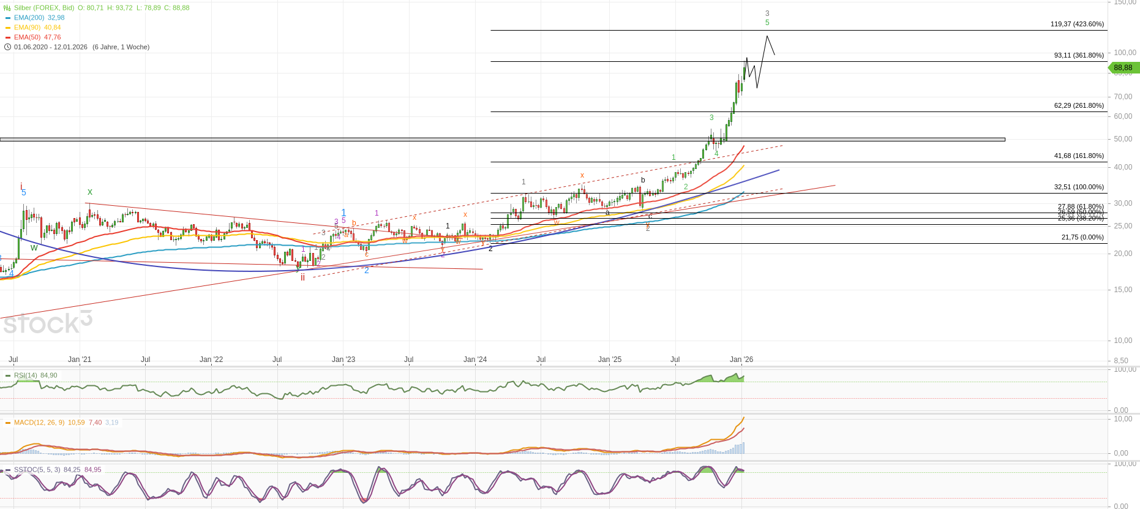
Task: Click the red EMA(50) legend marker
Action: point(8,37)
